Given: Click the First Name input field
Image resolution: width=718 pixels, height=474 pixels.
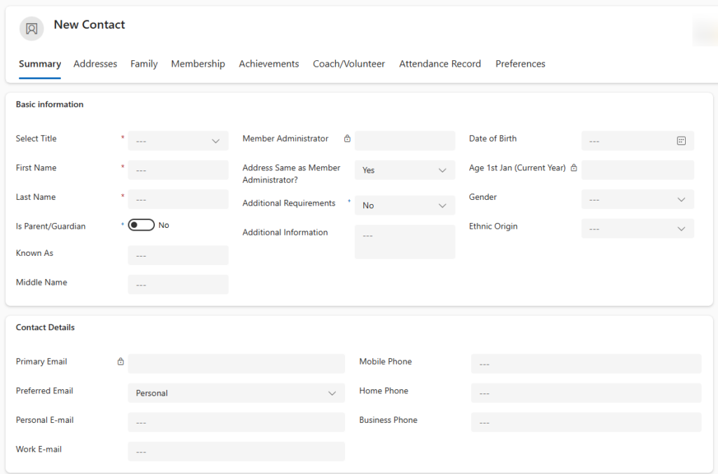Looking at the screenshot, I should click(178, 170).
